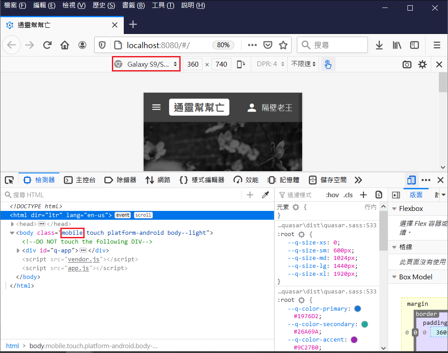
Task: Toggle the three-pane inspector layout
Action: coord(396,195)
